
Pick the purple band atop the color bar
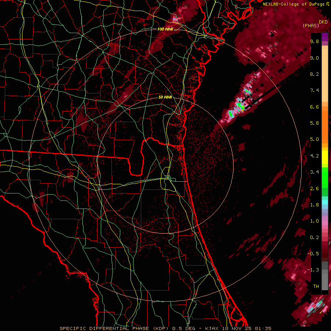tap(325, 37)
